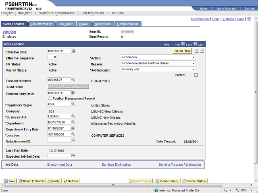Open calendar for Expected Job End Date

pos(73,155)
